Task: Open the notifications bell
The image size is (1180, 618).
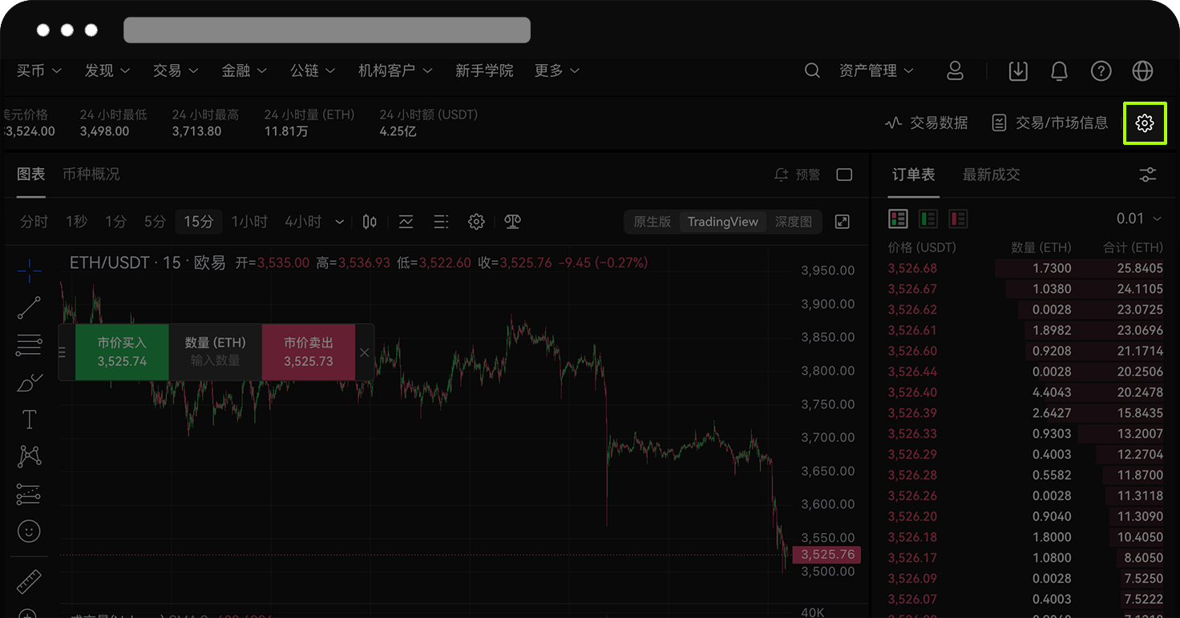Action: coord(1059,71)
